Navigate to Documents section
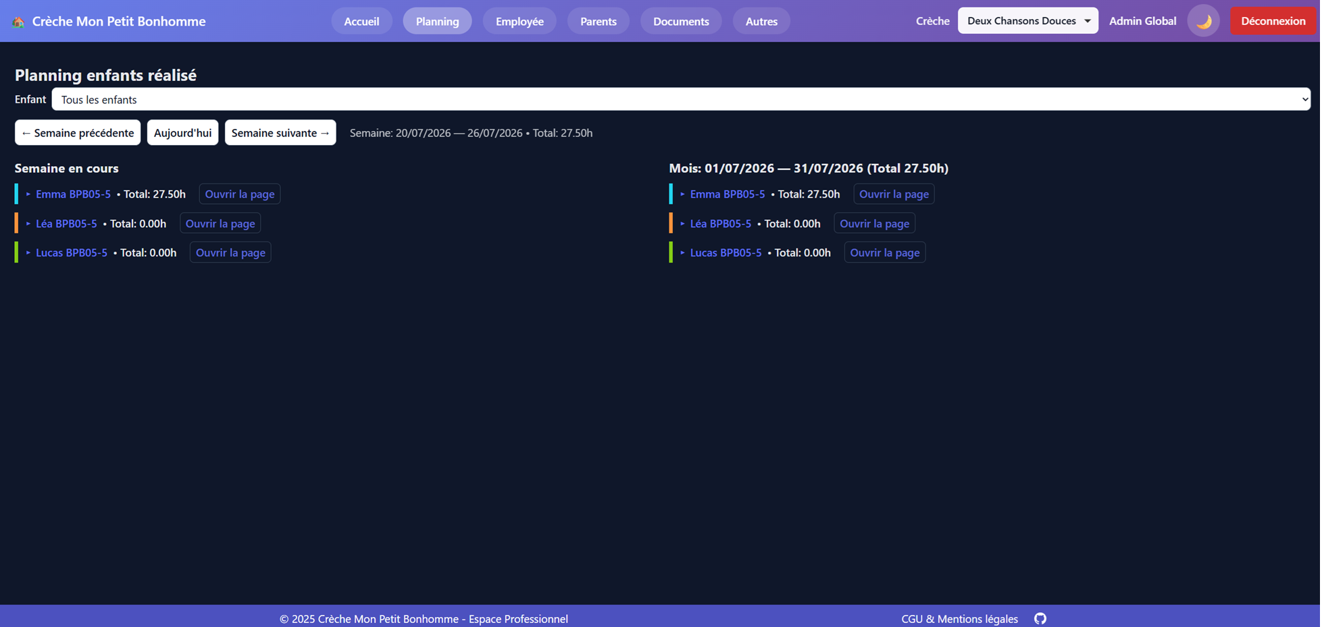The image size is (1322, 627). click(682, 21)
